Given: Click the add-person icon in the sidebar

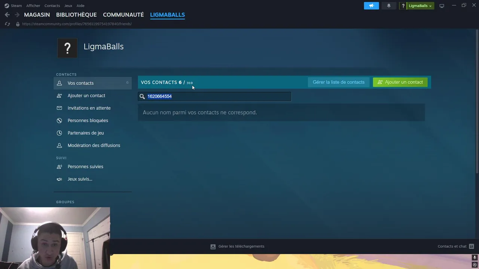Looking at the screenshot, I should click(59, 96).
